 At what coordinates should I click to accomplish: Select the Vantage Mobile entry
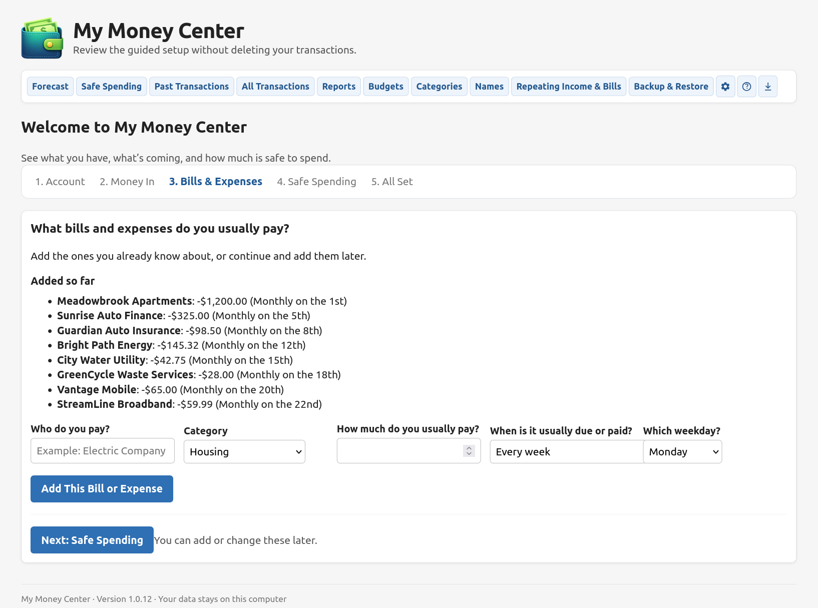click(170, 390)
